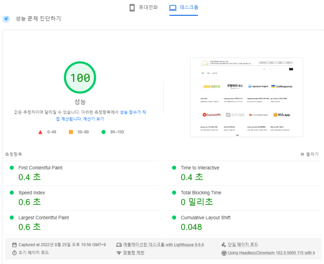Image resolution: width=324 pixels, height=264 pixels.
Task: Click the 성능 label under the score
Action: point(80,102)
